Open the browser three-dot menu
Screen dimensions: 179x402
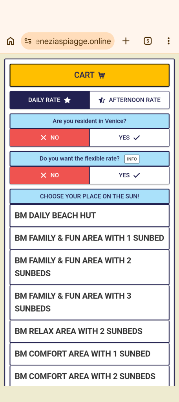point(168,41)
